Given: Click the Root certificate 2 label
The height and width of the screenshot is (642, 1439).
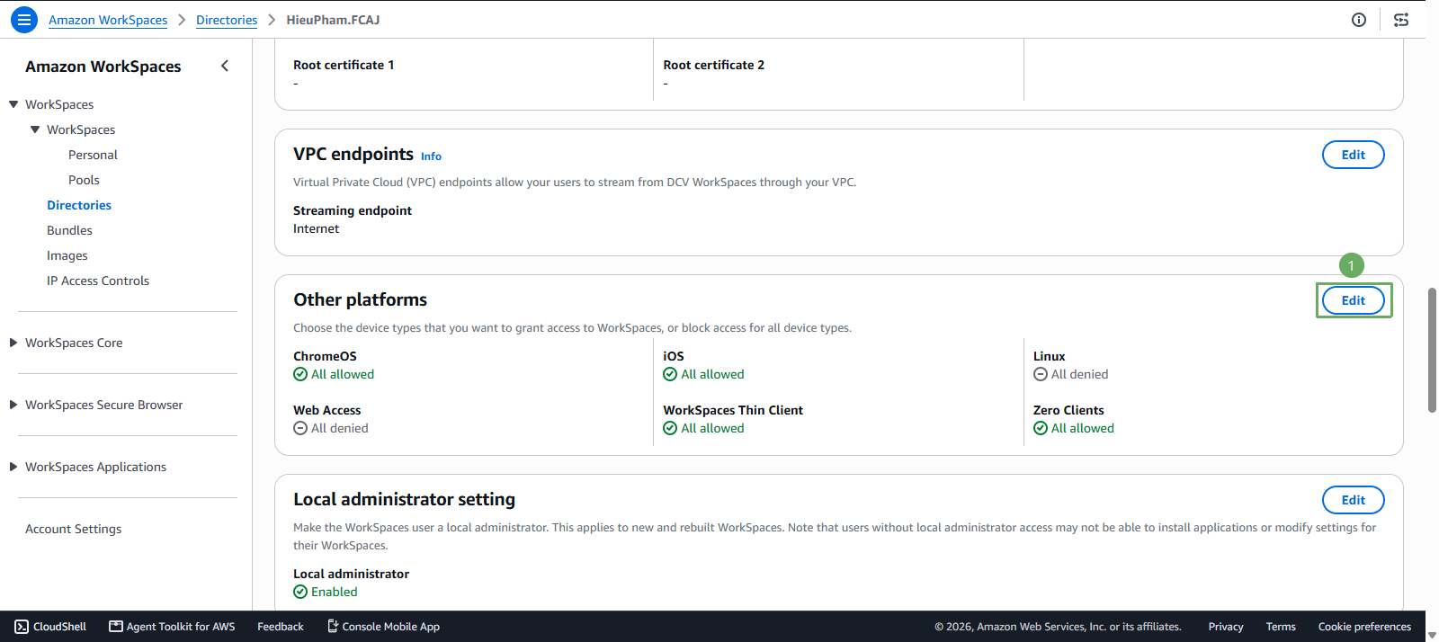Looking at the screenshot, I should pyautogui.click(x=713, y=65).
